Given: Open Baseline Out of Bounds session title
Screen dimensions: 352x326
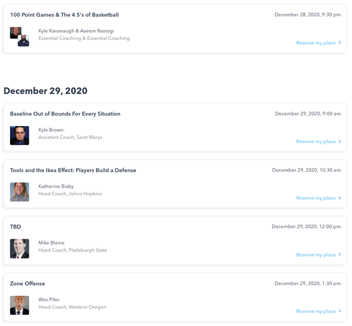Looking at the screenshot, I should click(x=65, y=114).
